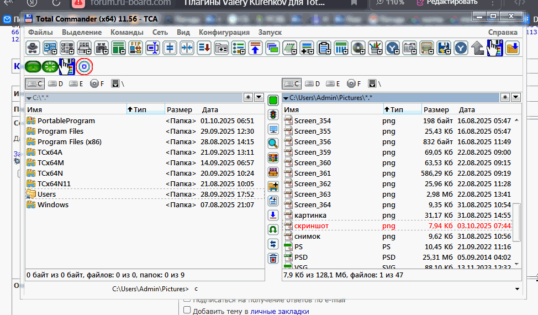This screenshot has width=538, height=315.
Task: Click the camera screenshot toolbar icon
Action: pos(409,48)
